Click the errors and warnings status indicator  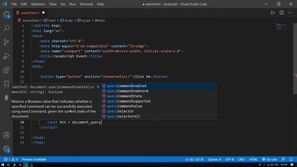11,159
